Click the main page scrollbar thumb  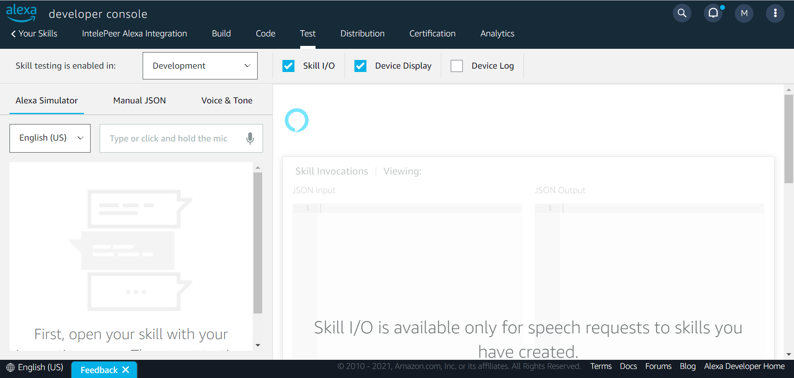pyautogui.click(x=789, y=139)
